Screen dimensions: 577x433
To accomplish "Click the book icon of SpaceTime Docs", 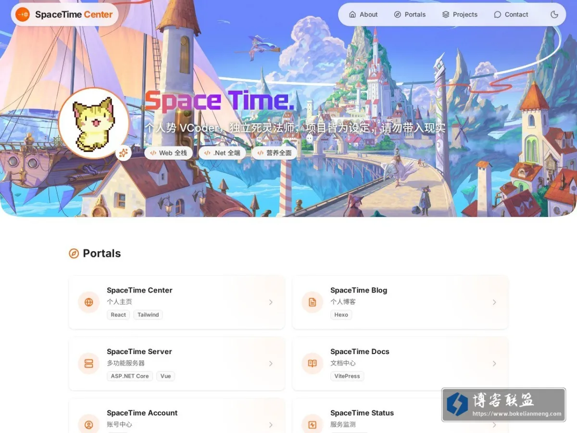I will pyautogui.click(x=313, y=364).
